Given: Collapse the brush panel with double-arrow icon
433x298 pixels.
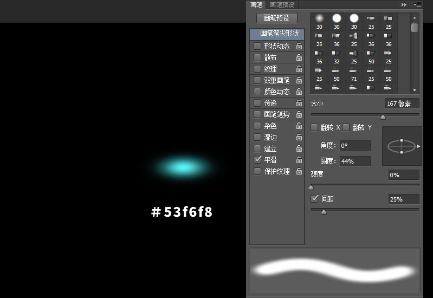Looking at the screenshot, I should tap(404, 5).
